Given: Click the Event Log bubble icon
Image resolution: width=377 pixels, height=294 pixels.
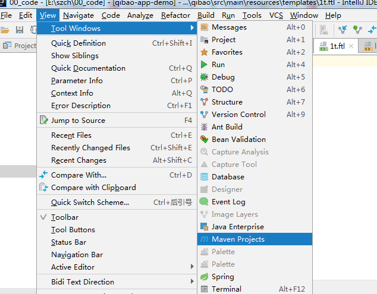Looking at the screenshot, I should click(204, 201).
